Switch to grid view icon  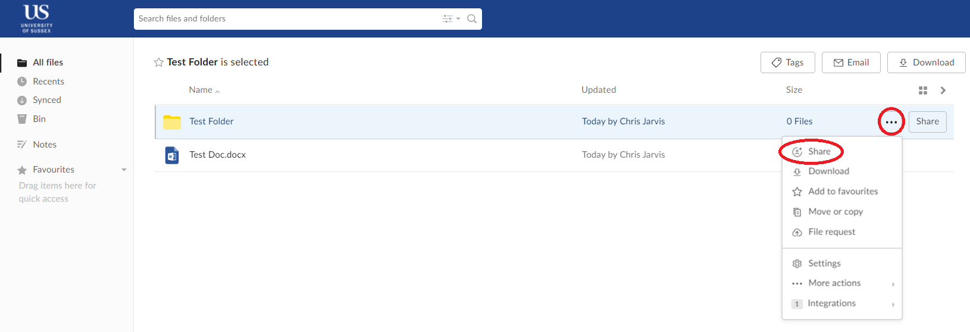click(x=923, y=90)
